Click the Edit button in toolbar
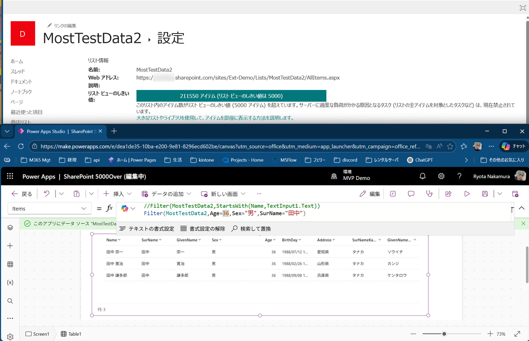The height and width of the screenshot is (341, 529). tap(370, 194)
